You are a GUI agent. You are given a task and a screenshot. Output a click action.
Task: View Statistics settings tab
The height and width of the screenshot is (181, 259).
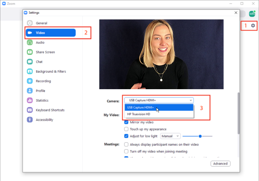click(42, 100)
